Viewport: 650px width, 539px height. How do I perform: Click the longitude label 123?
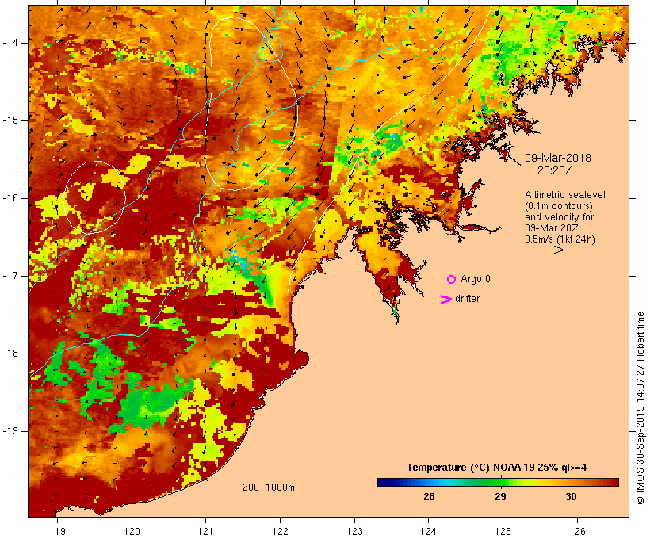tap(354, 531)
